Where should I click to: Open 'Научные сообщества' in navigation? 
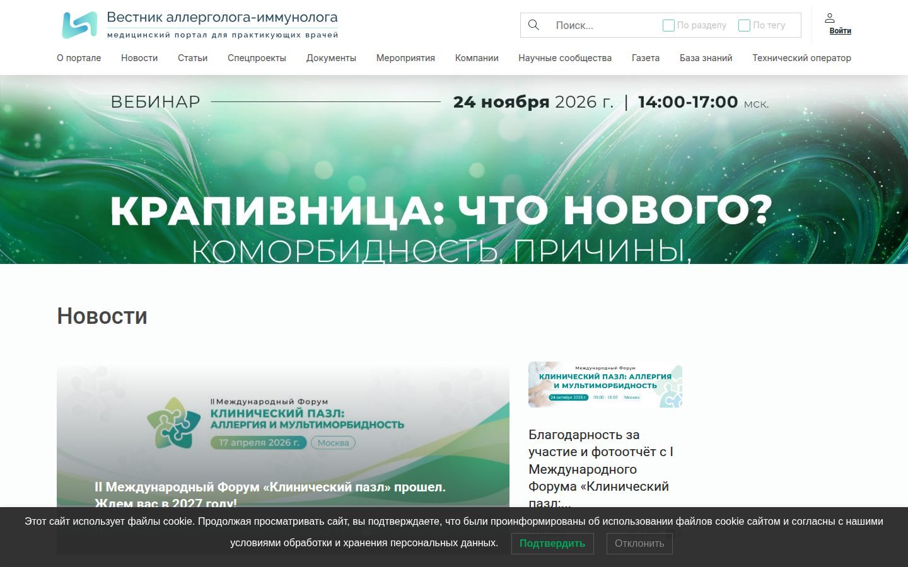click(x=565, y=58)
